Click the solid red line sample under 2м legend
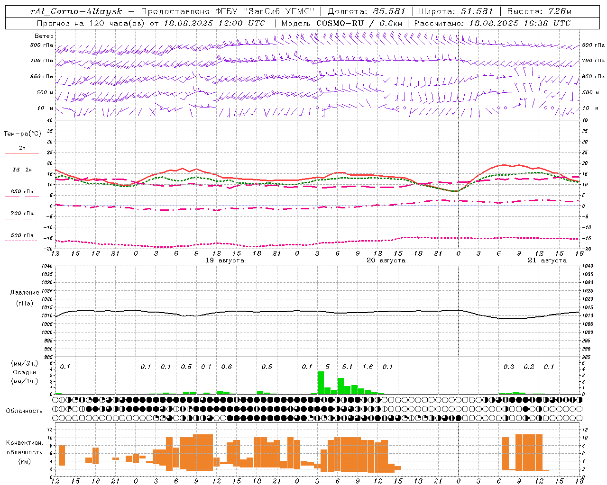 (x=22, y=153)
